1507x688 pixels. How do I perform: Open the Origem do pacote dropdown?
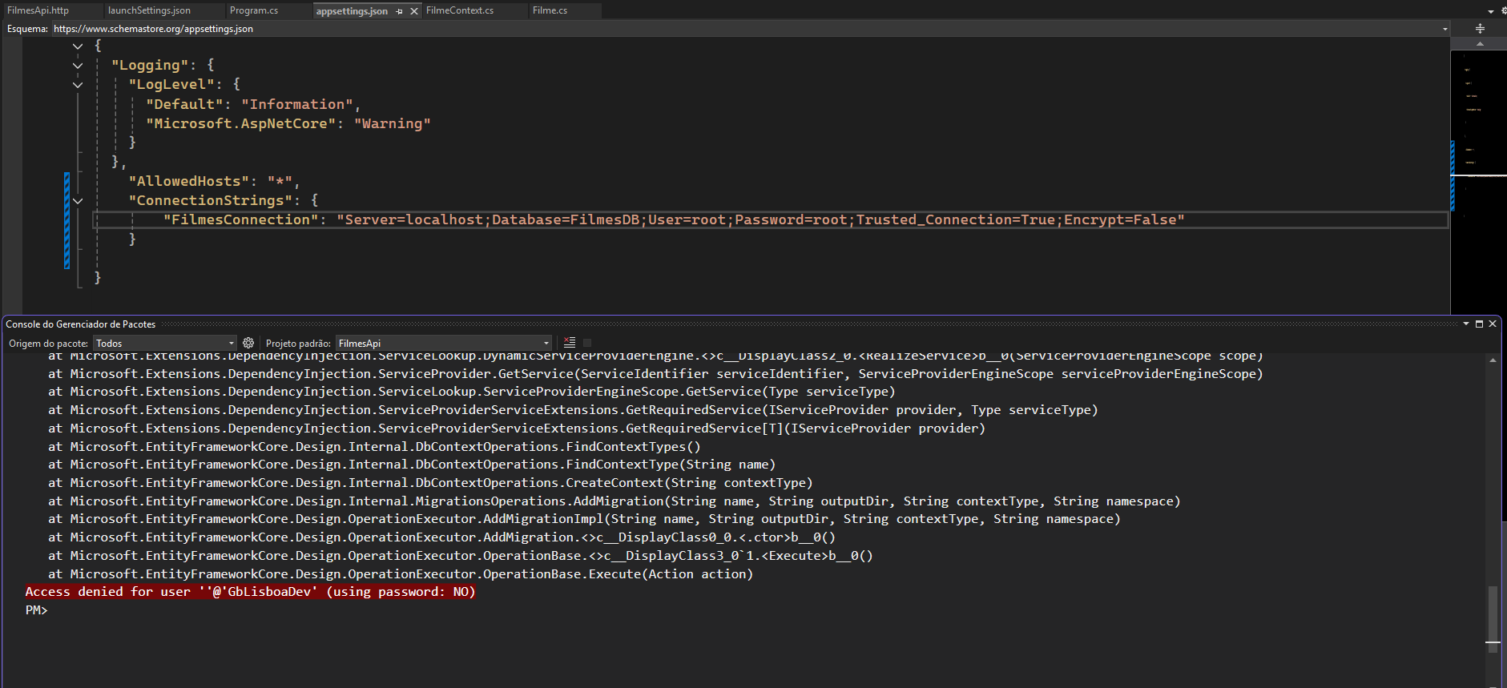pos(164,343)
